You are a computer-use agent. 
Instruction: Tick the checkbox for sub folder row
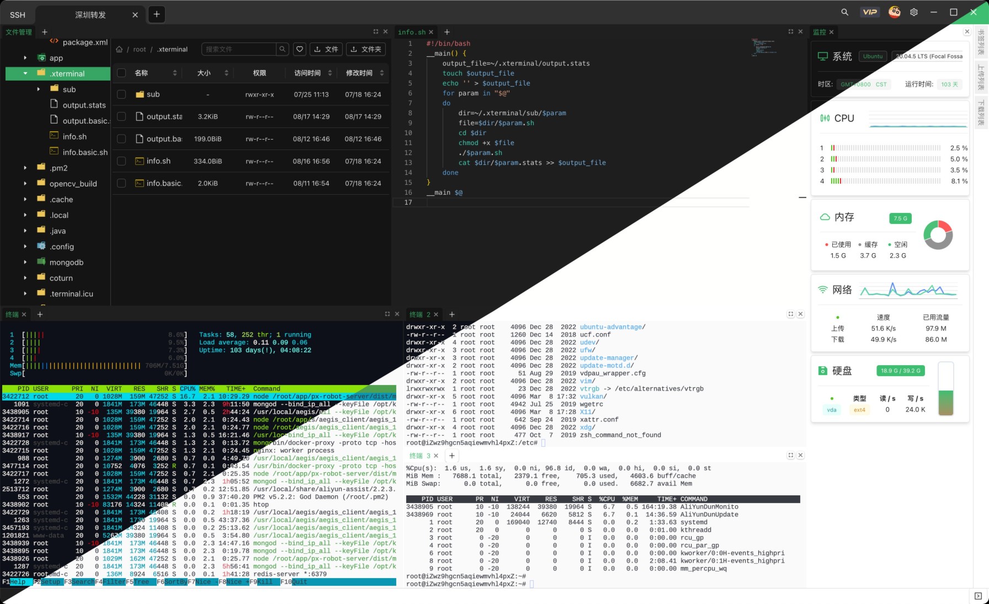[x=122, y=94]
